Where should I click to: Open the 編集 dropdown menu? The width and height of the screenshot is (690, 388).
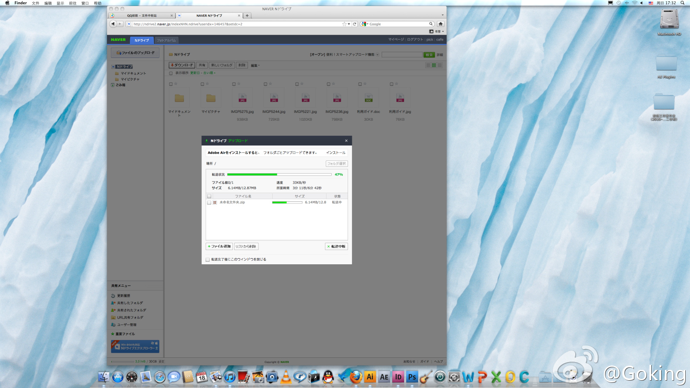click(x=255, y=66)
